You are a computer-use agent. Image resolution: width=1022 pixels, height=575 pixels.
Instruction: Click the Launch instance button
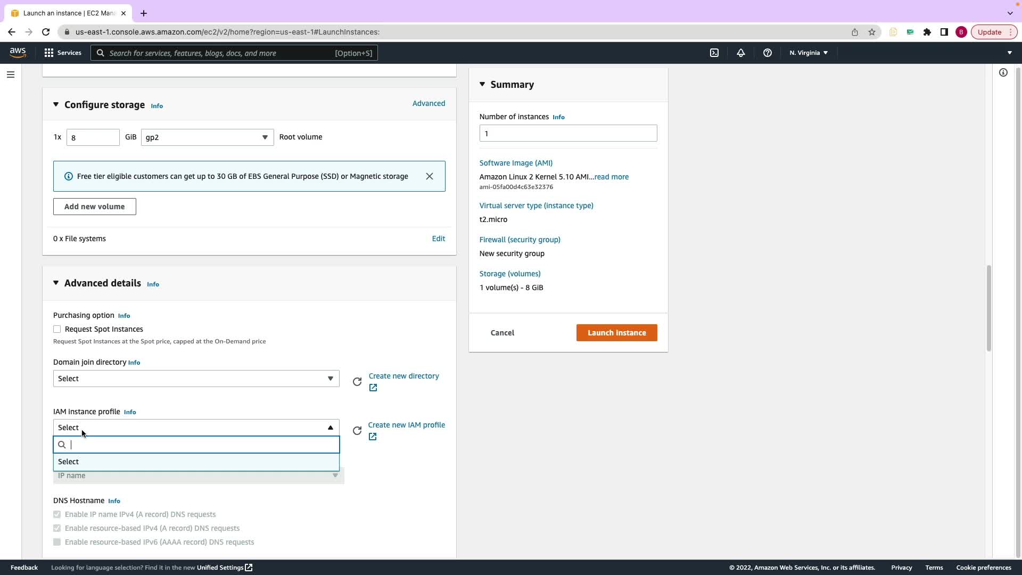tap(616, 333)
